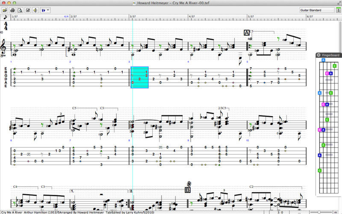Click the zoom slider in the status bar
Image resolution: width=342 pixels, height=214 pixels.
point(319,212)
